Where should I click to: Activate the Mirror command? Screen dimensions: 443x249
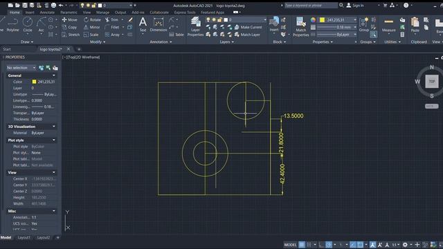[x=92, y=27]
